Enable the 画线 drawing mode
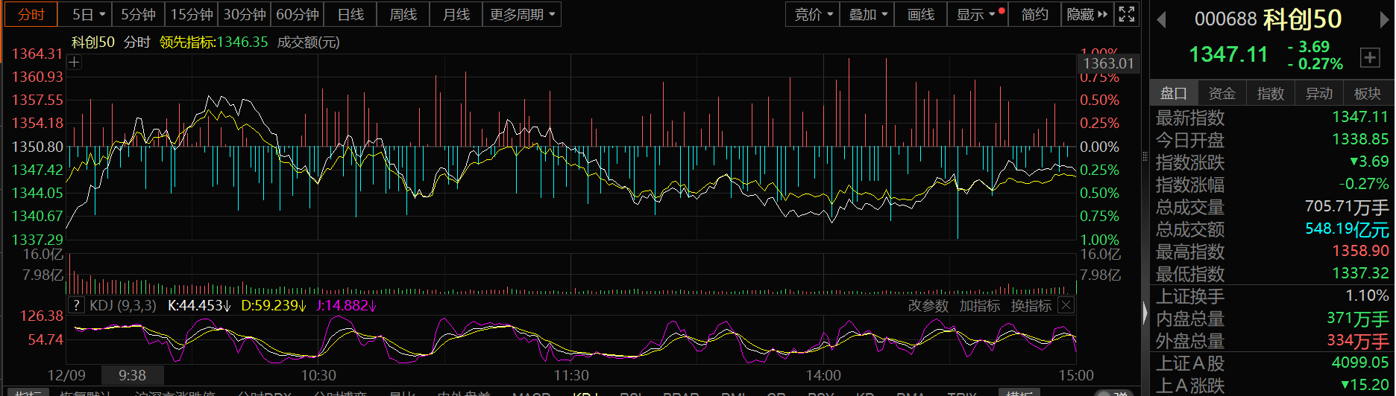Viewport: 1396px width, 396px height. pyautogui.click(x=920, y=14)
